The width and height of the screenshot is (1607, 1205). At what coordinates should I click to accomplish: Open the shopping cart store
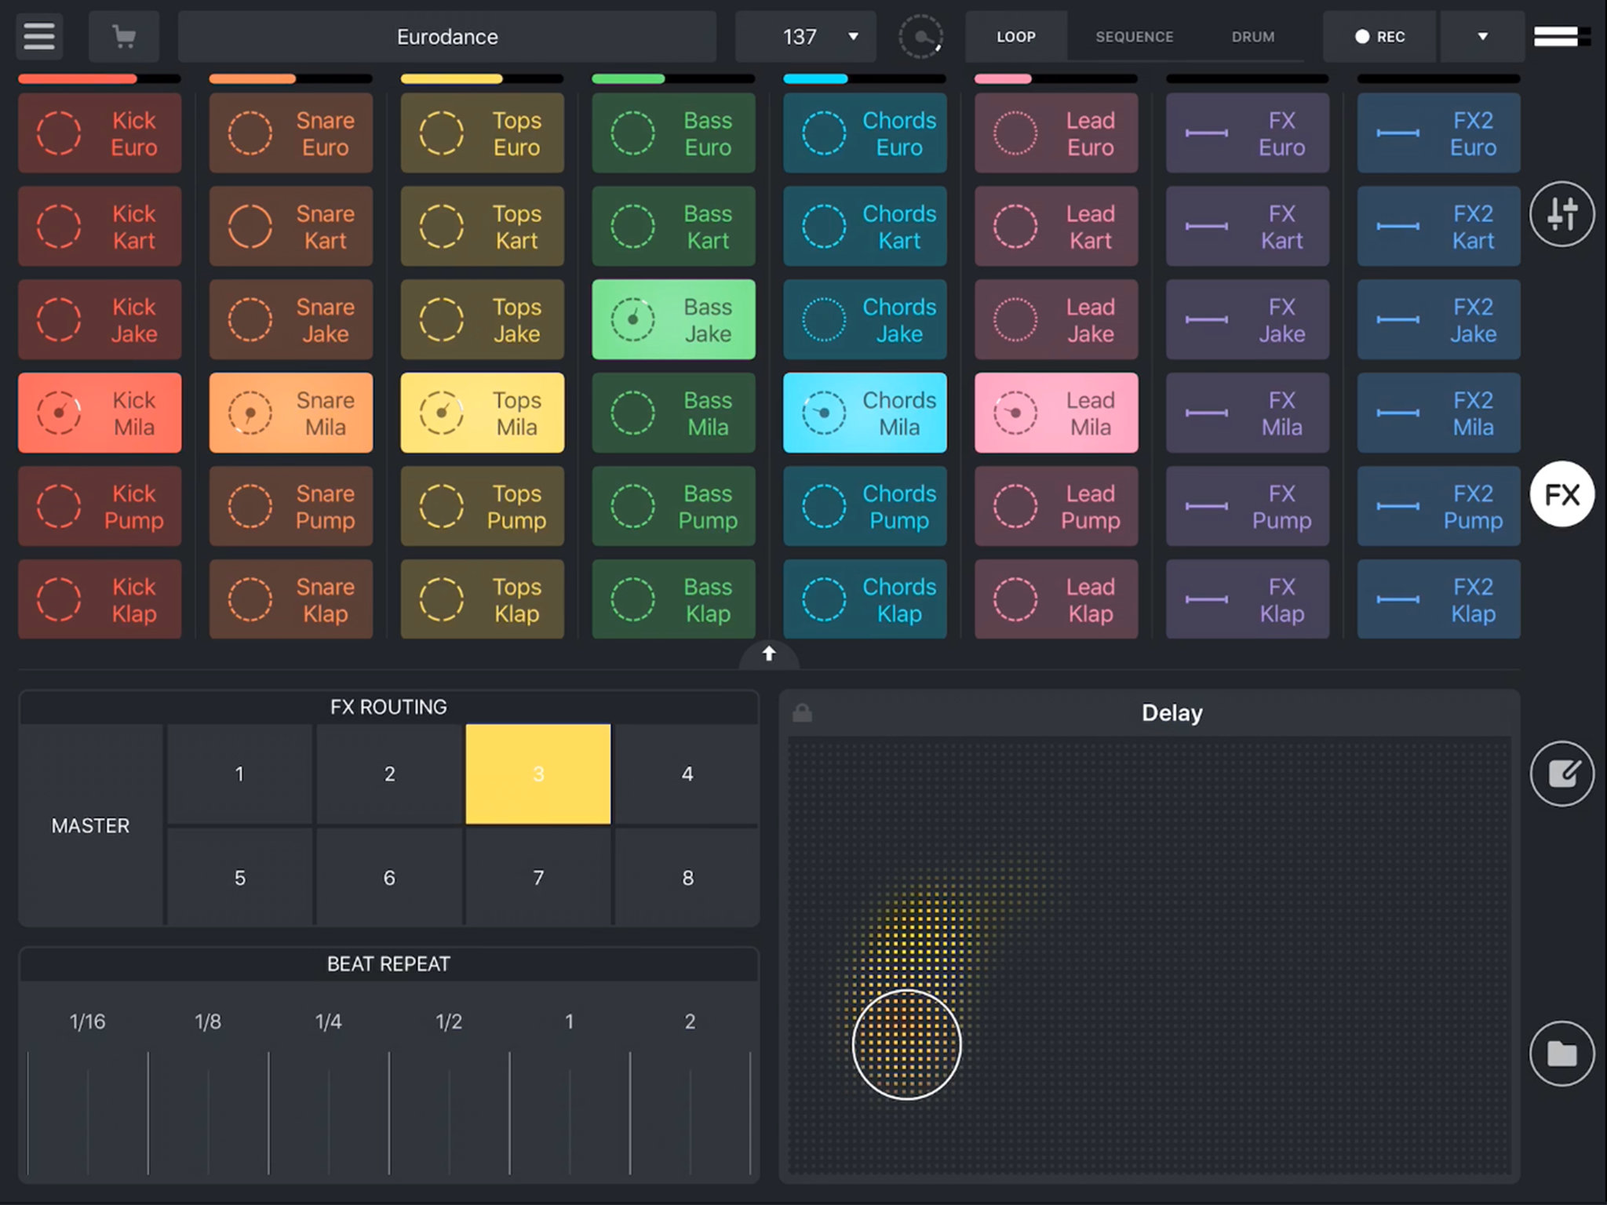pyautogui.click(x=124, y=36)
